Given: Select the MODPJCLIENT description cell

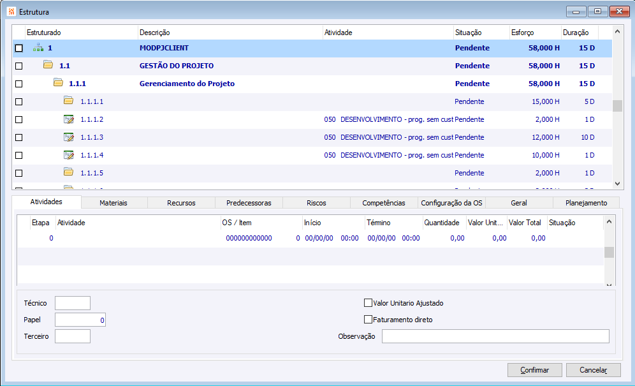Looking at the screenshot, I should coord(230,48).
